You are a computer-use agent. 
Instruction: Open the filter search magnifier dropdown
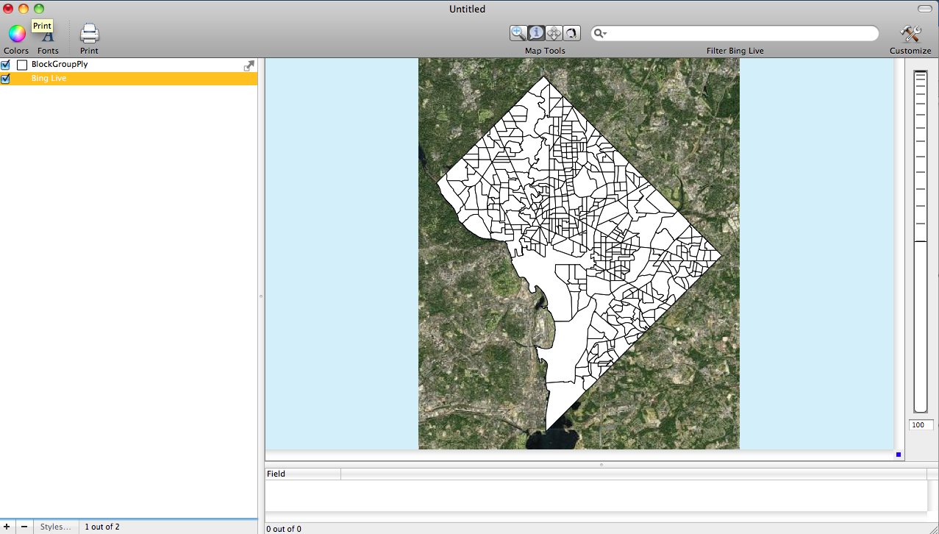click(x=601, y=33)
